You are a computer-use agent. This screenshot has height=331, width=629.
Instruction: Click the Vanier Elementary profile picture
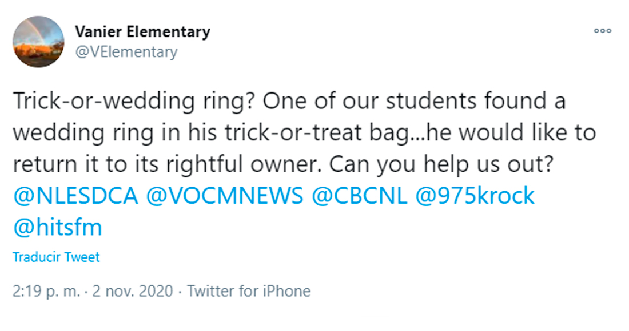38,42
